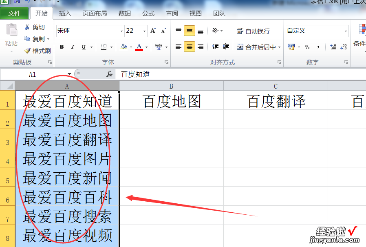Select row 4 header
366x247 pixels.
7,158
